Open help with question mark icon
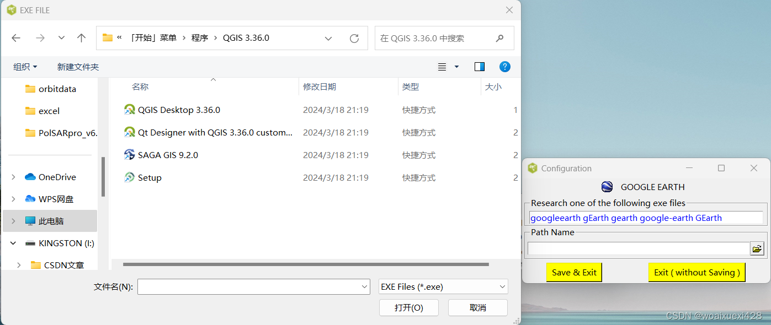 tap(504, 67)
